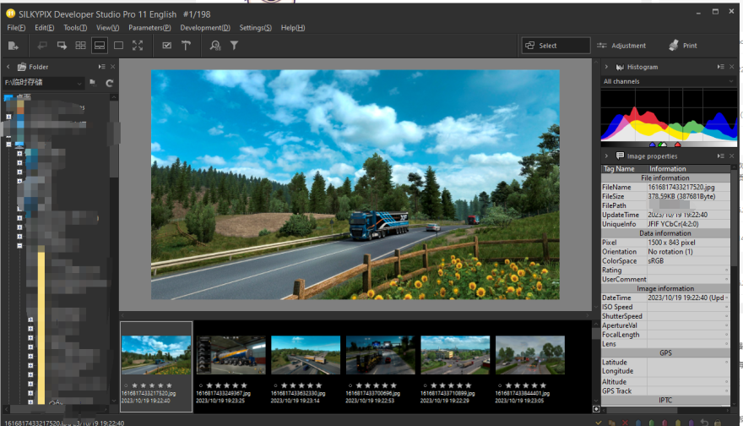743x426 pixels.
Task: Refresh the folder list
Action: (110, 83)
